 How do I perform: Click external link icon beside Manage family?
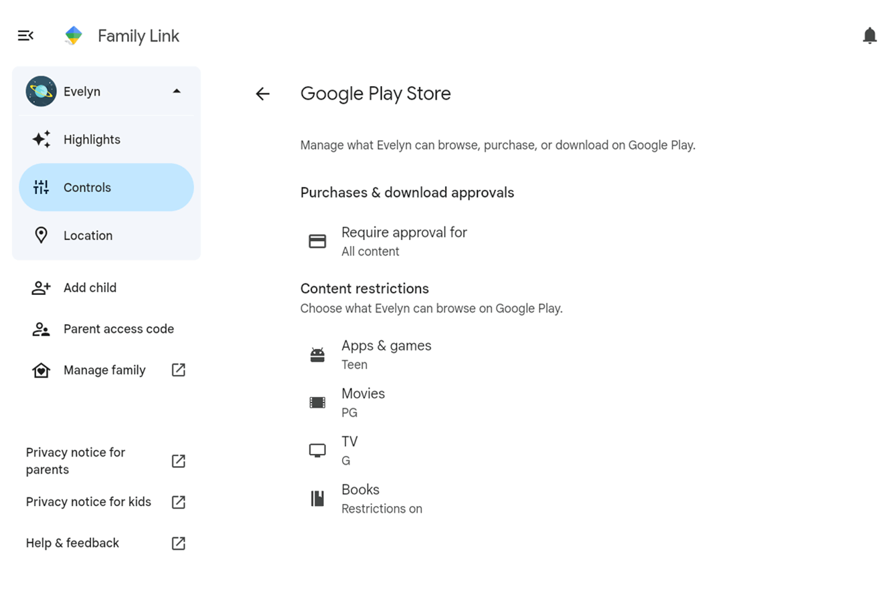(178, 370)
